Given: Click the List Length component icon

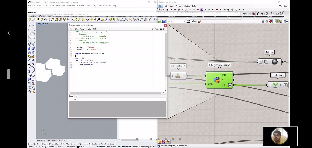Looking at the screenshot, I should pyautogui.click(x=178, y=76).
